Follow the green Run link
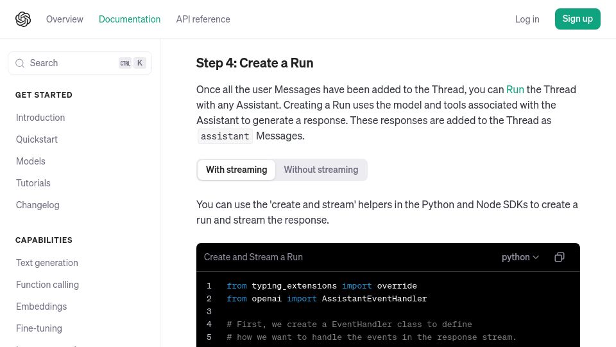This screenshot has width=616, height=347. tap(515, 89)
